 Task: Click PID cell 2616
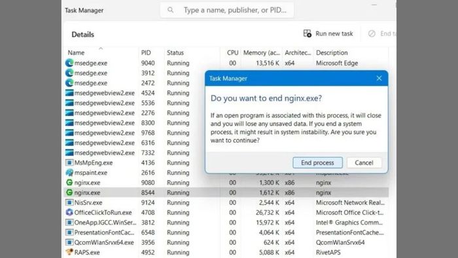[148, 173]
